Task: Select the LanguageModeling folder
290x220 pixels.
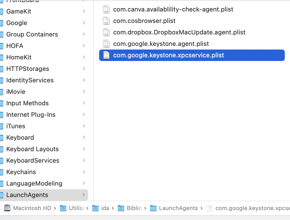Action: click(x=34, y=184)
